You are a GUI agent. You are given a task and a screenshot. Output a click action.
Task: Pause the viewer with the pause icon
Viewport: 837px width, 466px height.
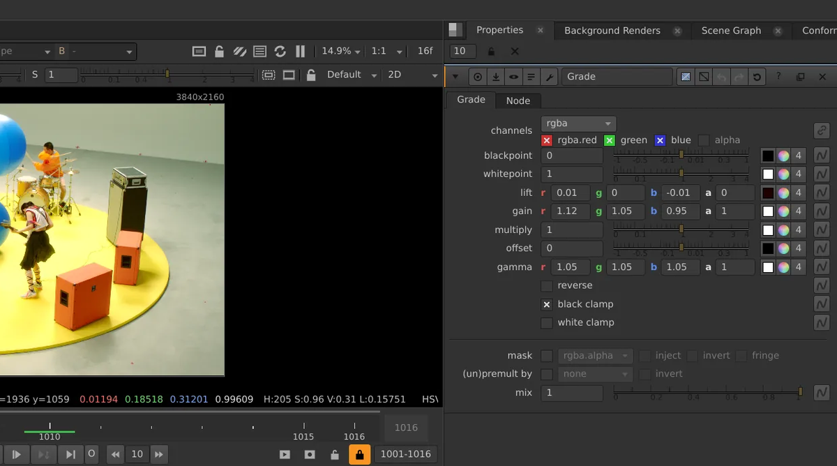coord(301,52)
